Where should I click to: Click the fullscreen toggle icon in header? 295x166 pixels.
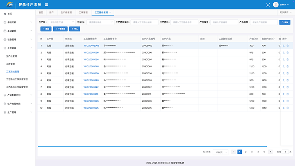click(268, 5)
